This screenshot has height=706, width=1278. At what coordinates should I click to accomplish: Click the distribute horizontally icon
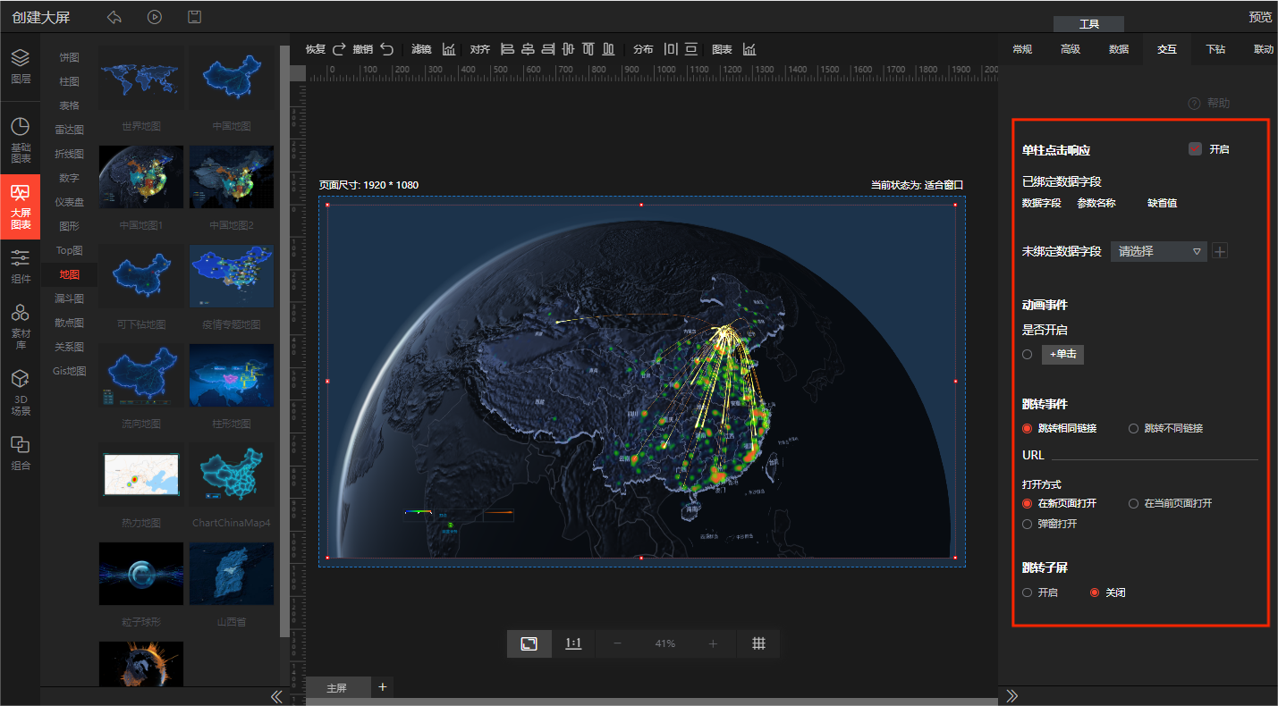pos(671,49)
